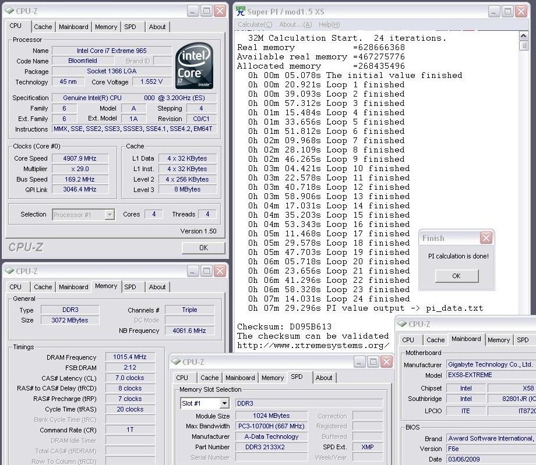Minimize the CPU-Z Memory window
Image resolution: width=536 pixels, height=465 pixels.
point(193,271)
